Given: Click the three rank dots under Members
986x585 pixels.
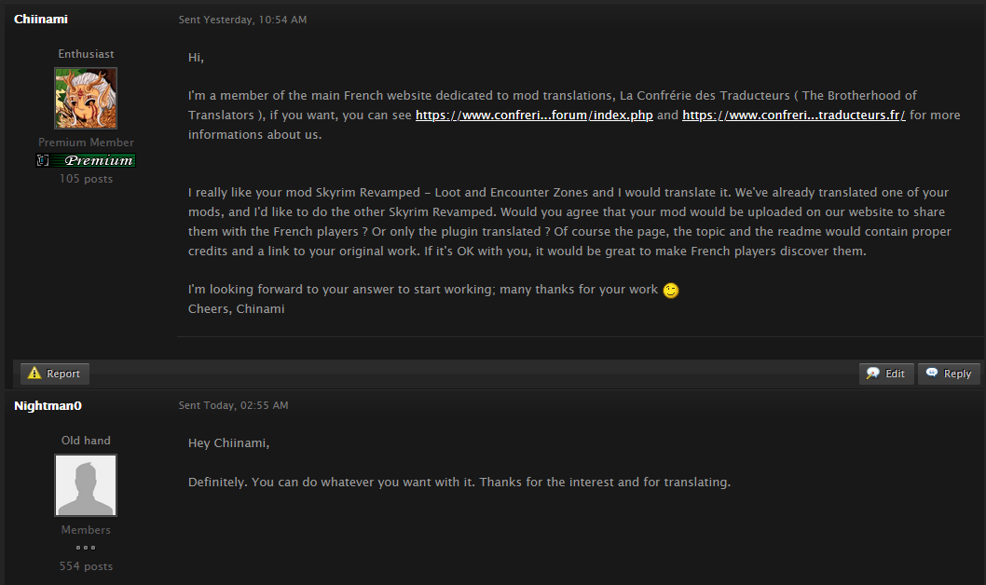Looking at the screenshot, I should (x=86, y=548).
